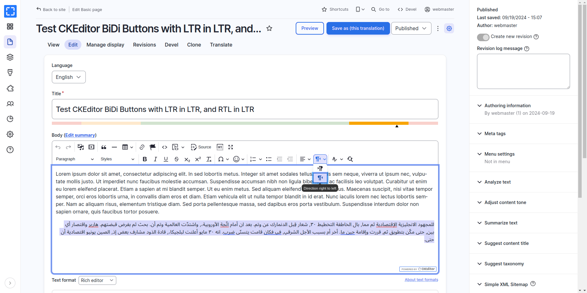Click the inline code icon
Image resolution: width=587 pixels, height=293 pixels.
tap(165, 147)
